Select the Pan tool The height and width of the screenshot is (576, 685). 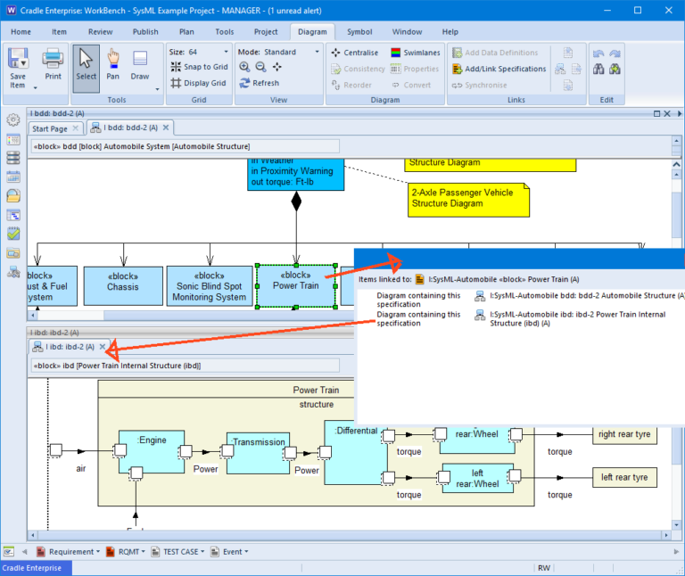[113, 65]
